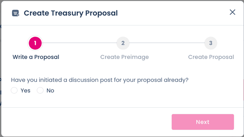Click the discussion post question text
The width and height of the screenshot is (244, 137).
[x=100, y=80]
